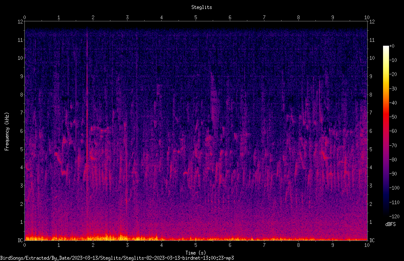The width and height of the screenshot is (404, 261).
Task: Click the DC label on left axis
Action: point(20,240)
